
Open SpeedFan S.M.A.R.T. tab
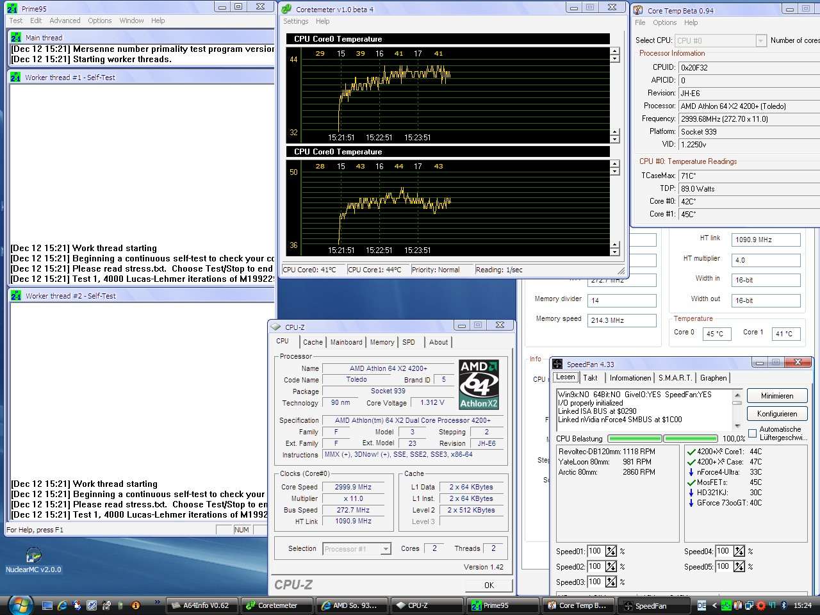pyautogui.click(x=675, y=378)
